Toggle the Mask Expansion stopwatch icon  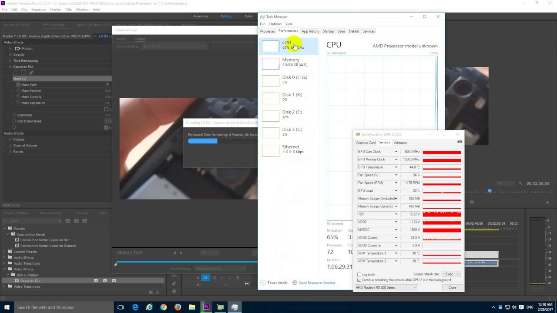(x=18, y=103)
